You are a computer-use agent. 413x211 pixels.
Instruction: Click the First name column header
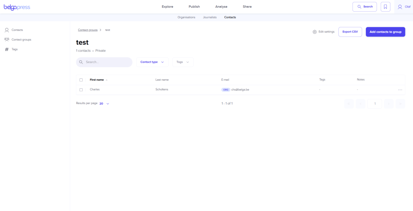[97, 80]
